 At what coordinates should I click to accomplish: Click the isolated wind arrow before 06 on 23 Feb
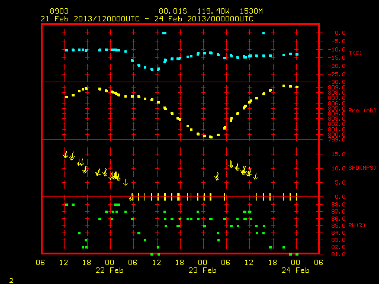pyautogui.click(x=217, y=176)
